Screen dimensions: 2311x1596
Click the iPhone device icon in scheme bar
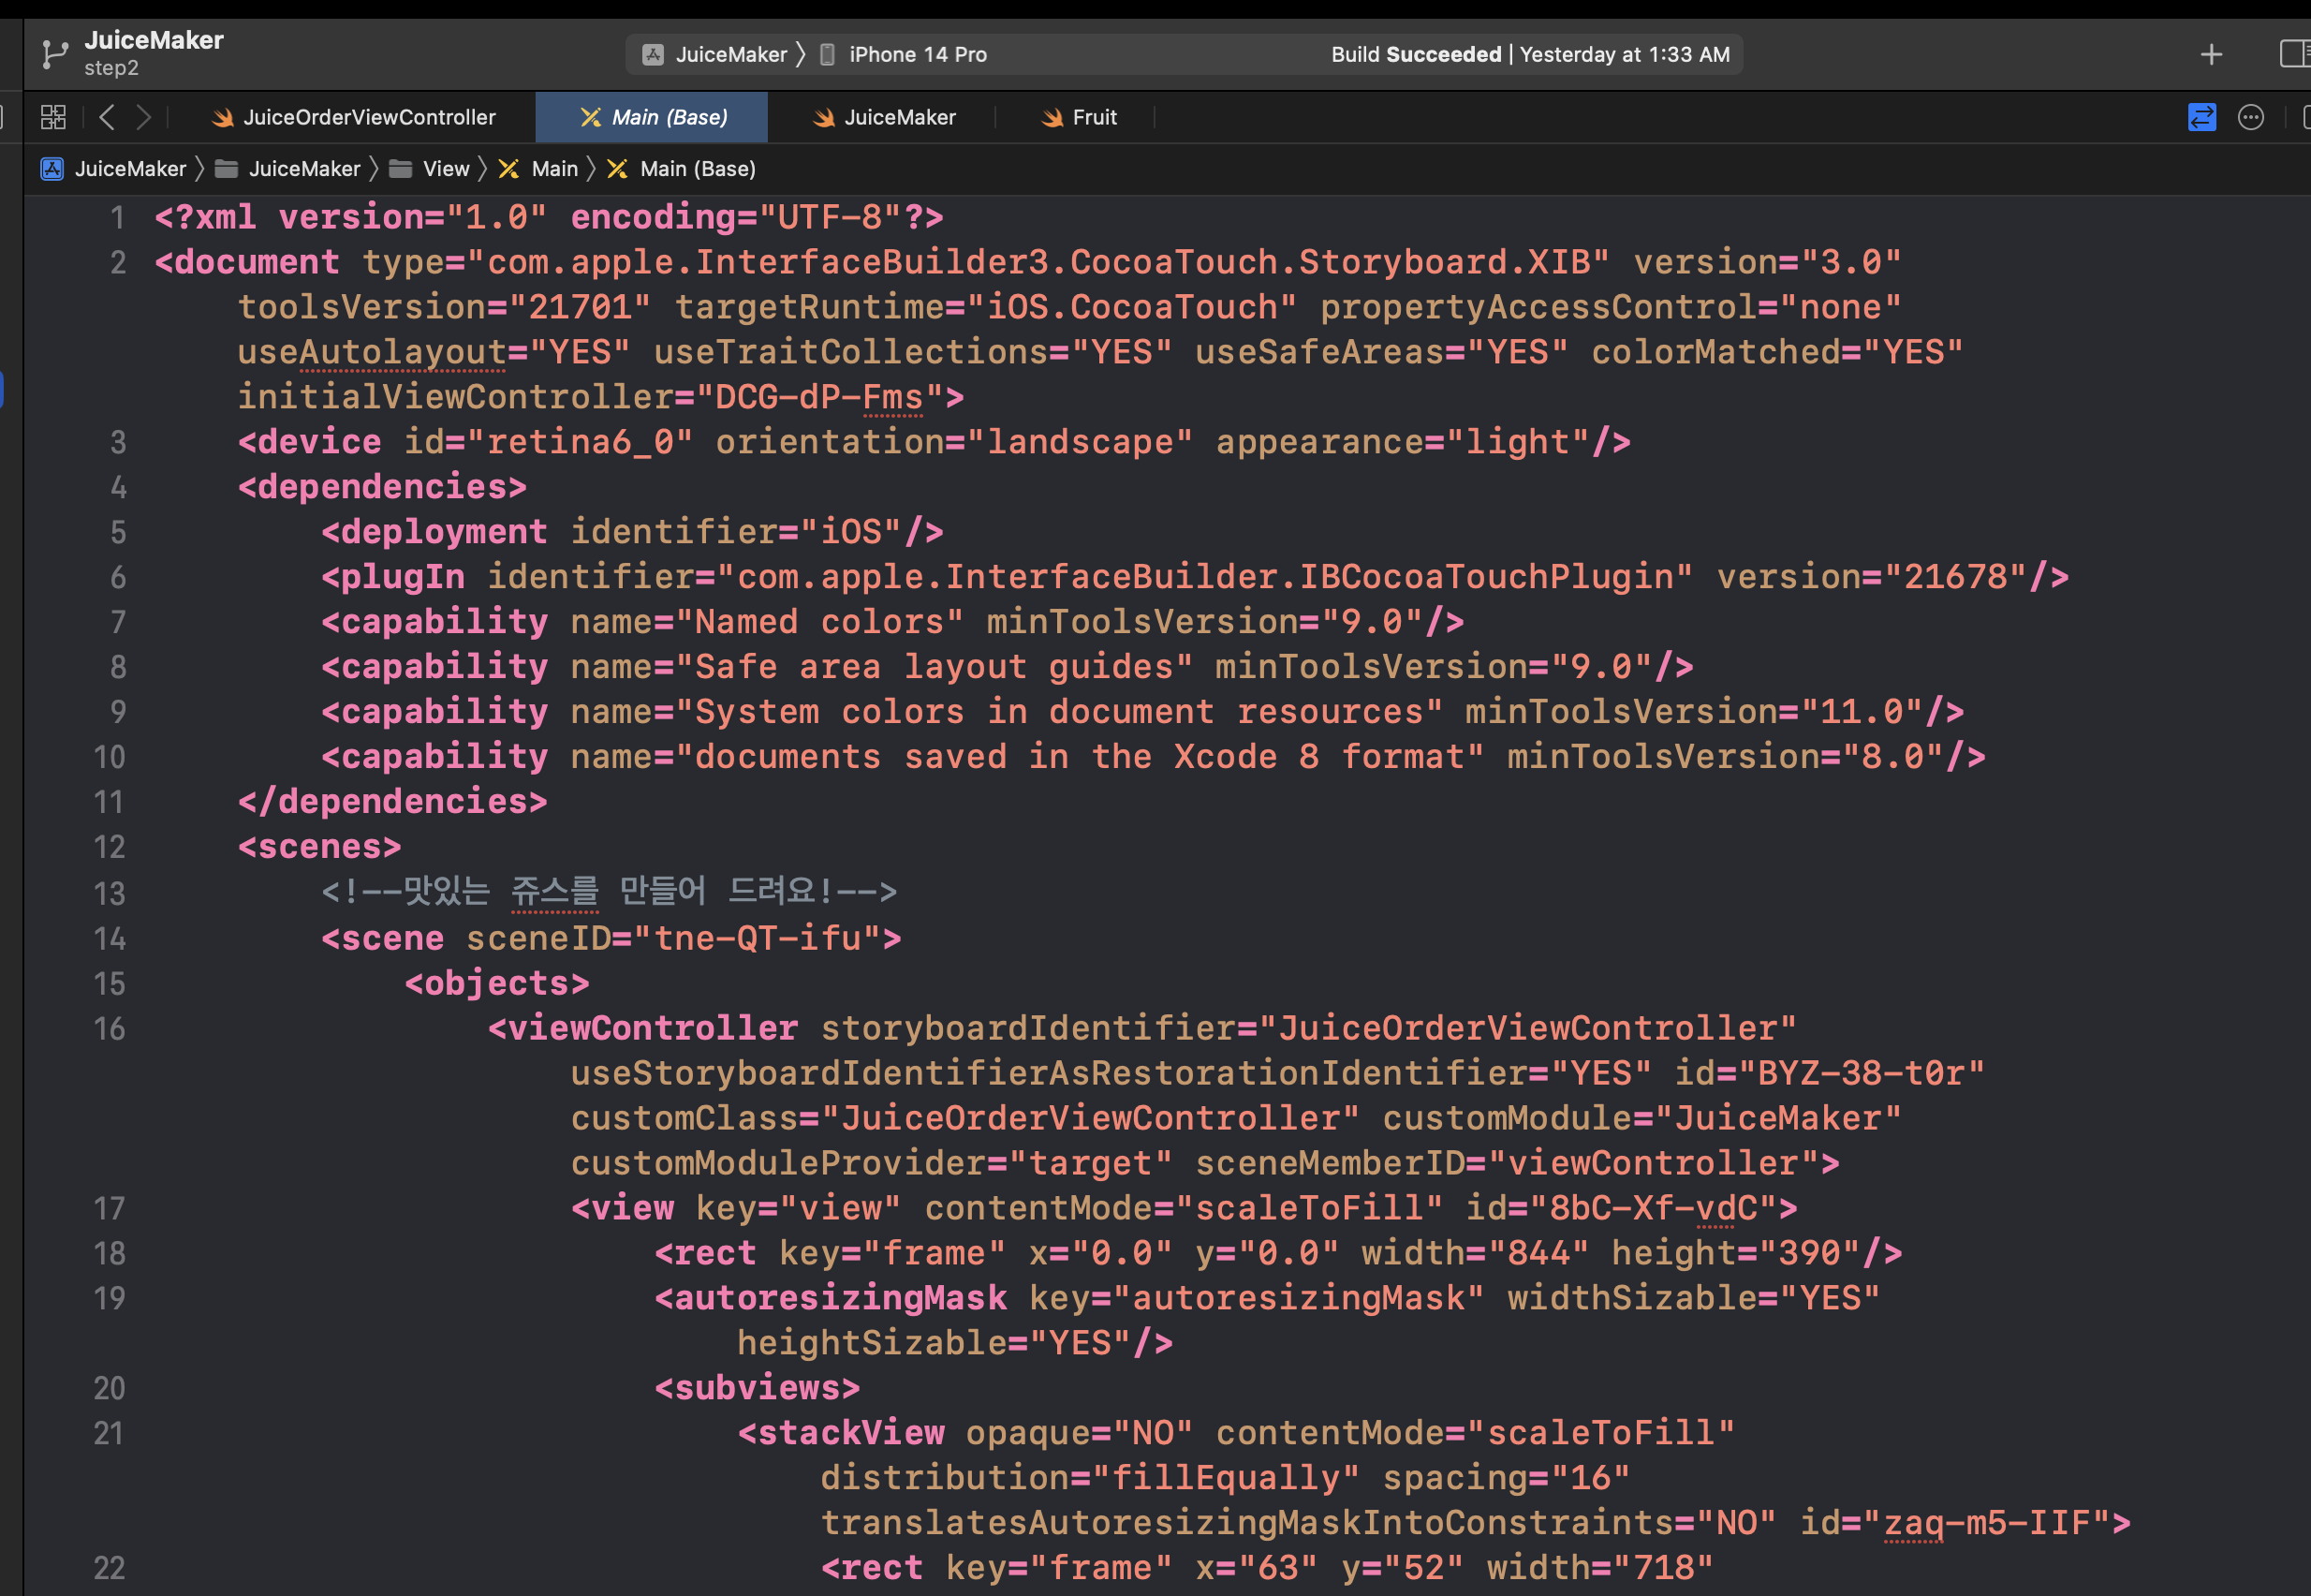(x=827, y=54)
